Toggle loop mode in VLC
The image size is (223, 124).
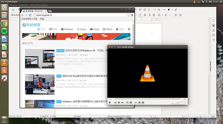click(x=139, y=102)
